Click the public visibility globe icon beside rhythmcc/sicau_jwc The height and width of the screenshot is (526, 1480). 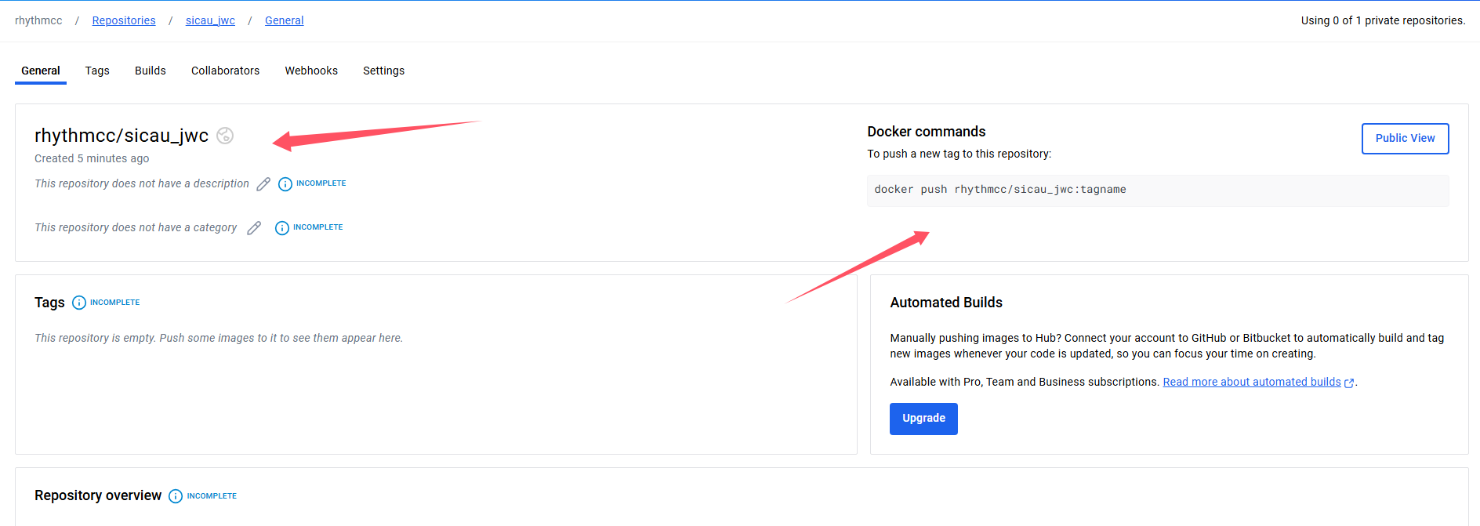(225, 136)
